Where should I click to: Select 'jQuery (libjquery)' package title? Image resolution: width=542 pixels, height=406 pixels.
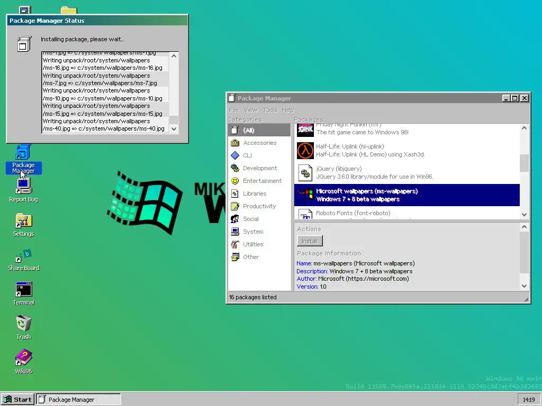point(339,169)
